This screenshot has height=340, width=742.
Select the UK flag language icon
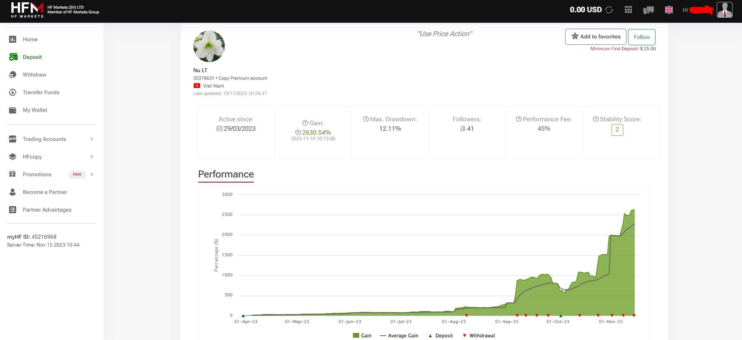[669, 10]
